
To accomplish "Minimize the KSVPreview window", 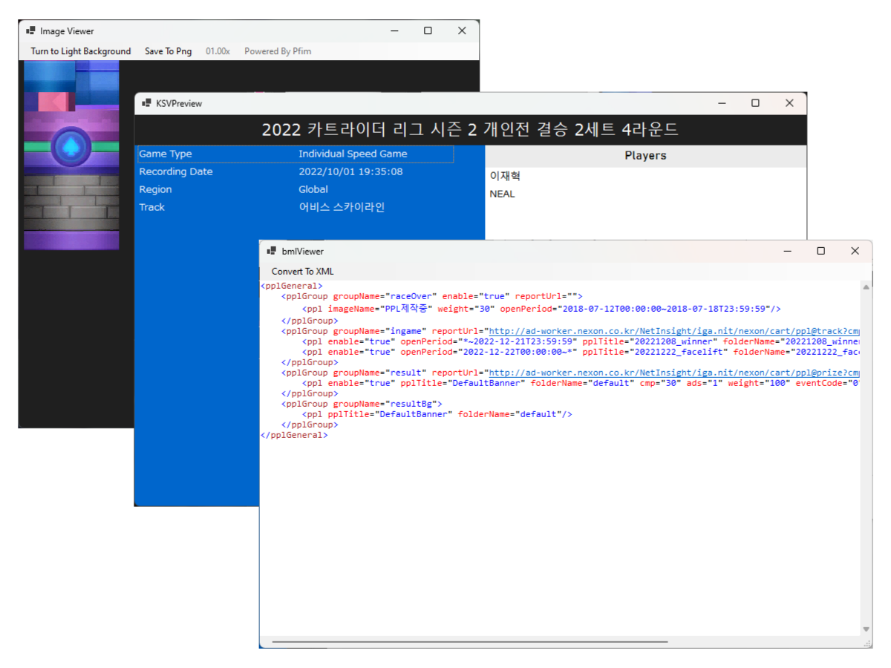I will (x=721, y=103).
